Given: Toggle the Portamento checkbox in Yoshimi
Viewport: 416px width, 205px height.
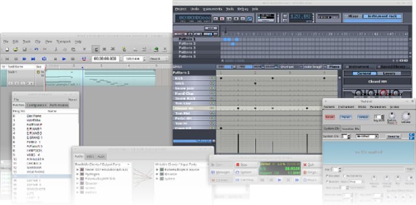Looking at the screenshot, I should [345, 176].
